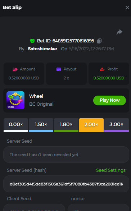Click the Play Now button
The height and width of the screenshot is (211, 131).
[x=109, y=100]
